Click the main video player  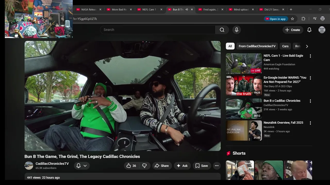click(122, 96)
